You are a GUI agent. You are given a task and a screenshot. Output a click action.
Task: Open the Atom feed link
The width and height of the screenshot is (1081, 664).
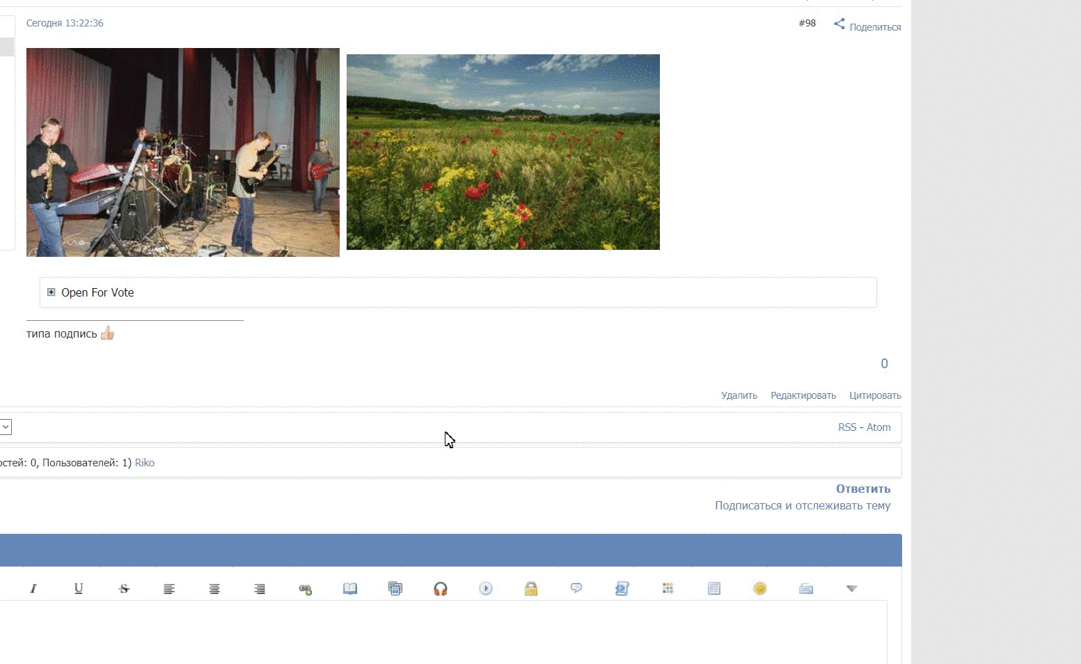(878, 427)
